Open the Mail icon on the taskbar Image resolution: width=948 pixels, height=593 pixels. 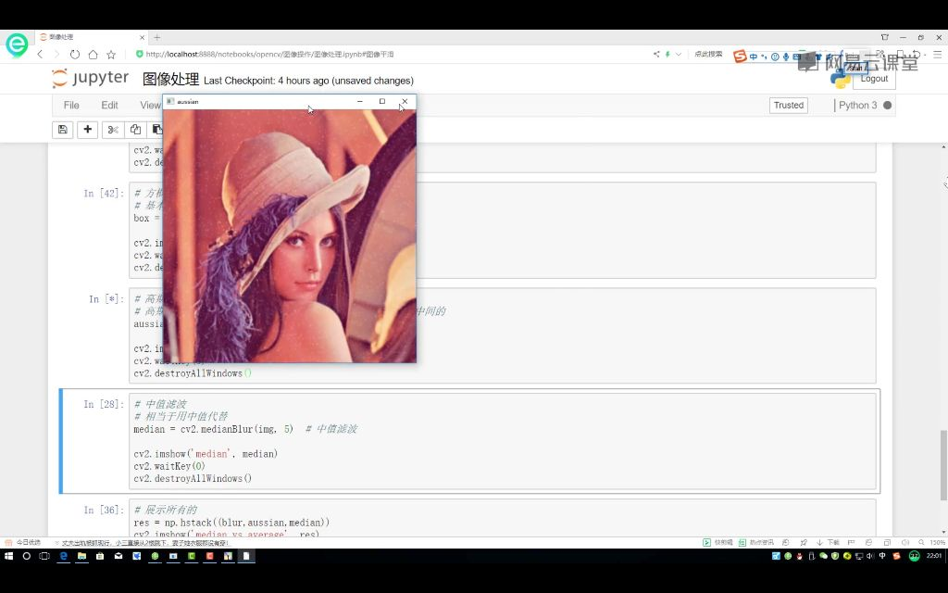(x=118, y=556)
